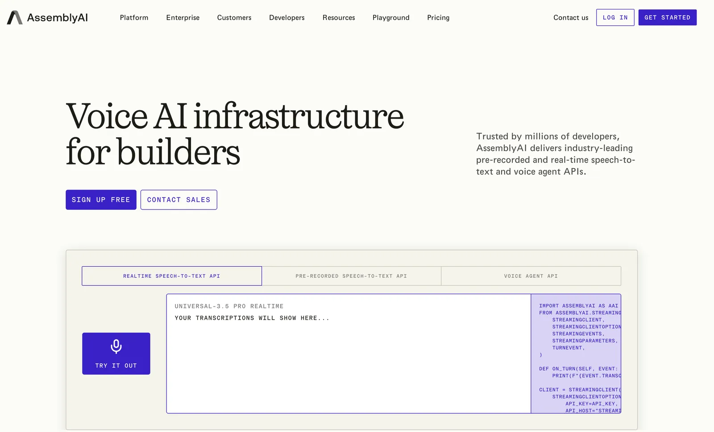Click the 'DEF ON_TURN(SELF, EVENT' code line
This screenshot has height=432, width=714.
(578, 369)
